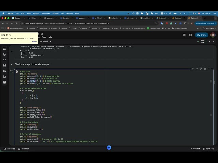The width and height of the screenshot is (218, 163).
Task: Open the Secrets key icon in sidebar
Action: [4, 71]
